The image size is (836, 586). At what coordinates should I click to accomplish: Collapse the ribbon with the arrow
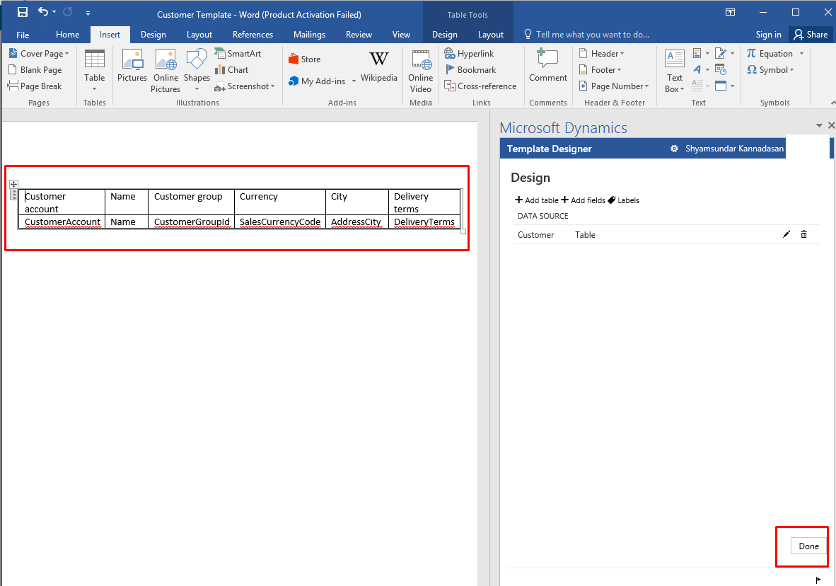(x=832, y=103)
